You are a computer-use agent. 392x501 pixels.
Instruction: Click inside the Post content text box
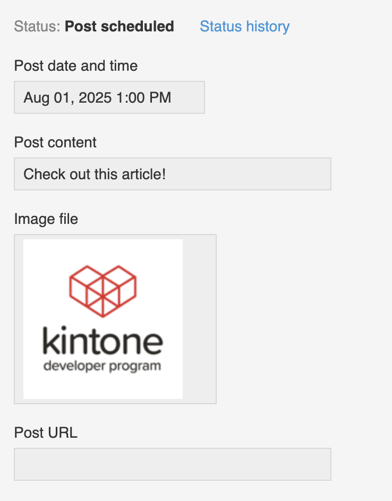(172, 174)
